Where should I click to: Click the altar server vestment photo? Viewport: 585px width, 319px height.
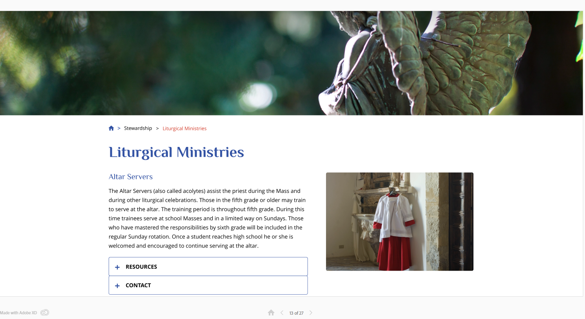click(x=399, y=222)
